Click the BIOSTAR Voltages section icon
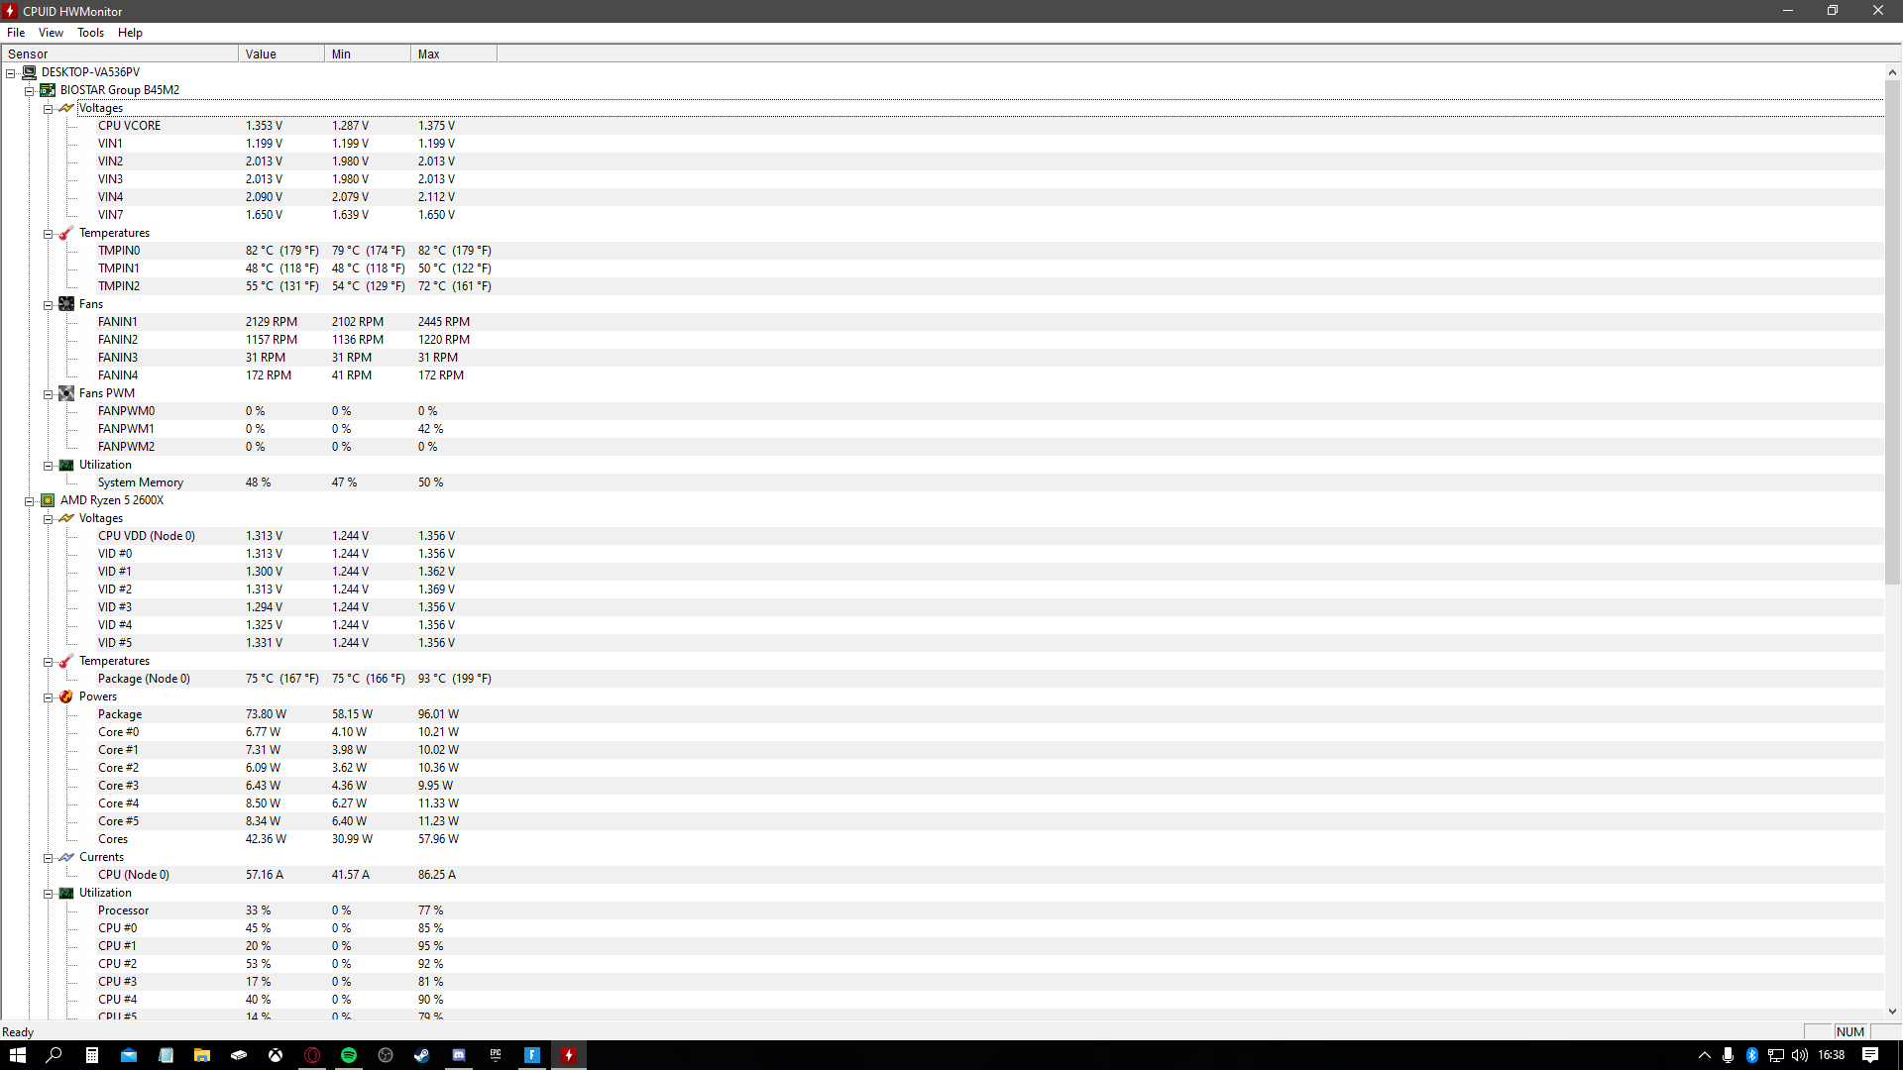The image size is (1903, 1070). [x=66, y=108]
